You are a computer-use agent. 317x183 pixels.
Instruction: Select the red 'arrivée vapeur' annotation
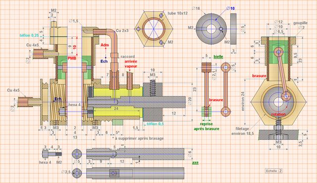(131, 63)
